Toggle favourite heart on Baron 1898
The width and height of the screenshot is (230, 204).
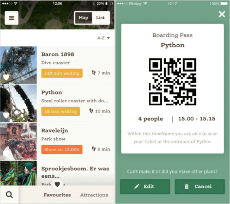[x=6, y=77]
